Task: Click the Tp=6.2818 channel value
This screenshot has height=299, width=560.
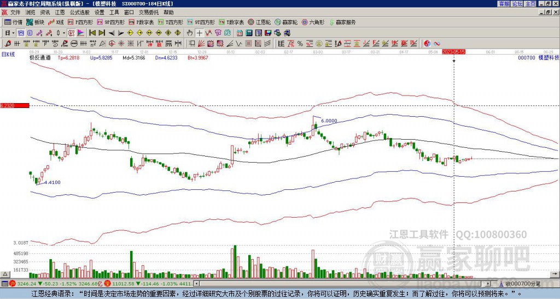Action: (69, 57)
